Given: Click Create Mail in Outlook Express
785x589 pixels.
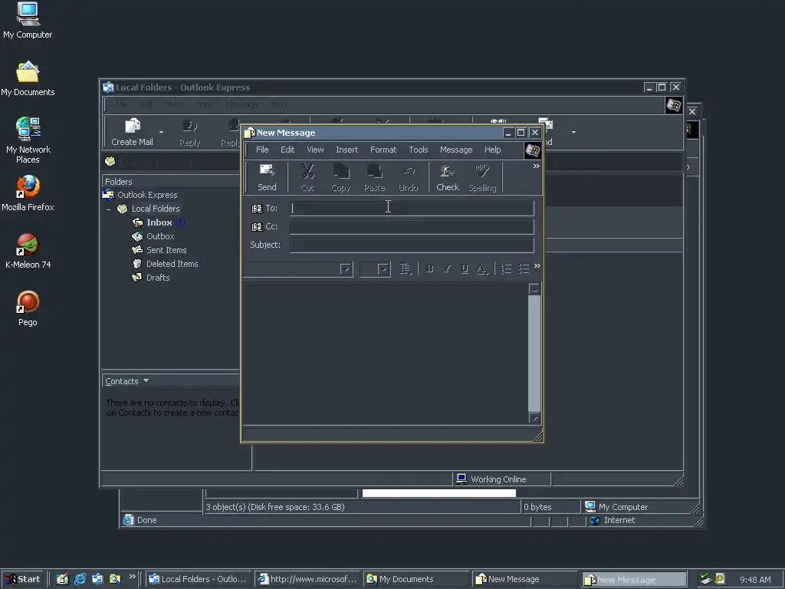Looking at the screenshot, I should (132, 132).
